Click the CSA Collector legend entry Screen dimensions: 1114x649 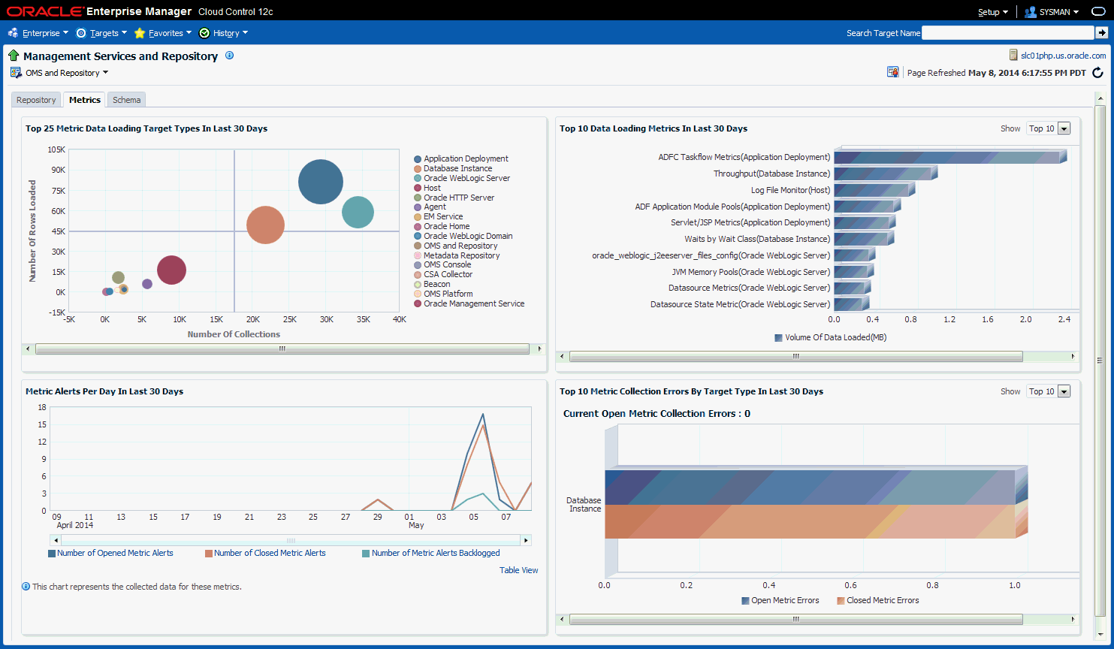tap(448, 275)
